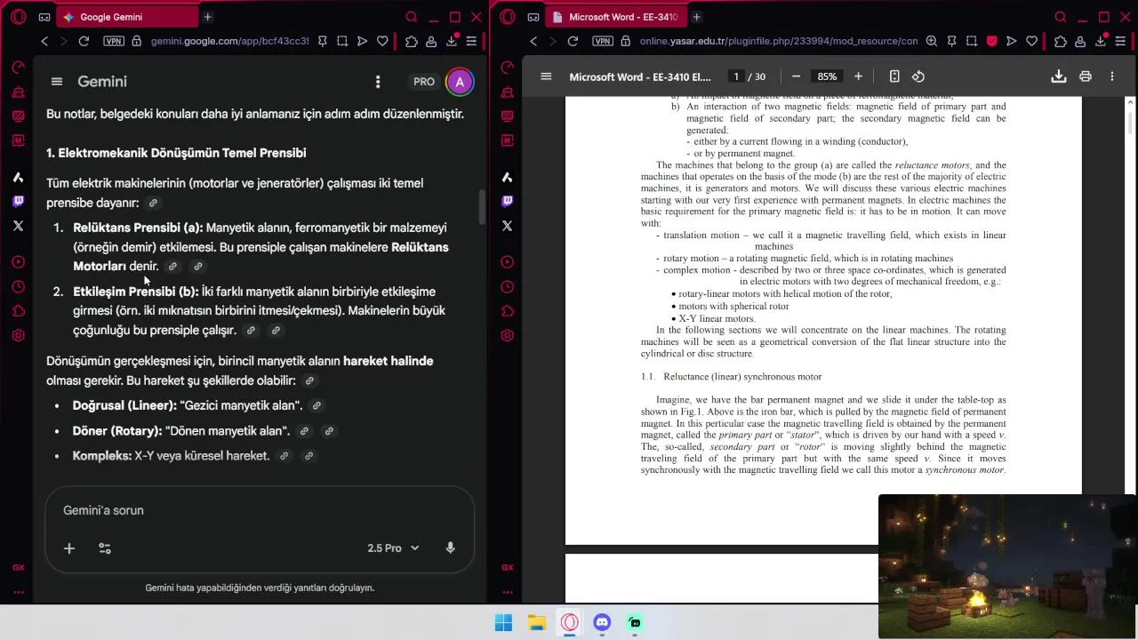Open PDF viewer three-dot more actions

(1111, 76)
